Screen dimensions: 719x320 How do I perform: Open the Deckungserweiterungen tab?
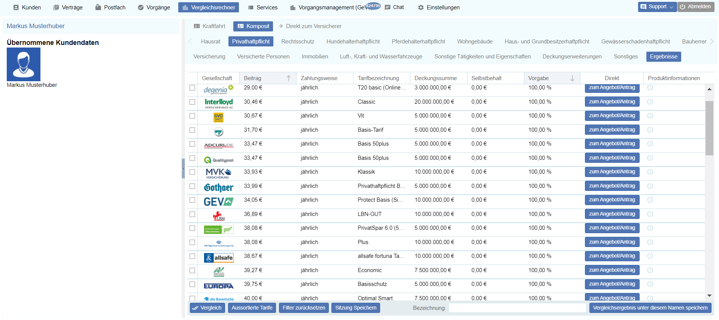click(572, 57)
